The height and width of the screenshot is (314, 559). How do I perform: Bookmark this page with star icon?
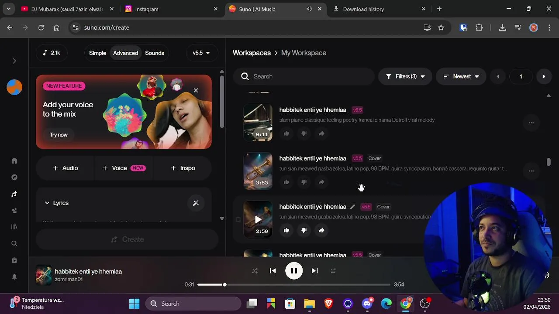(441, 27)
